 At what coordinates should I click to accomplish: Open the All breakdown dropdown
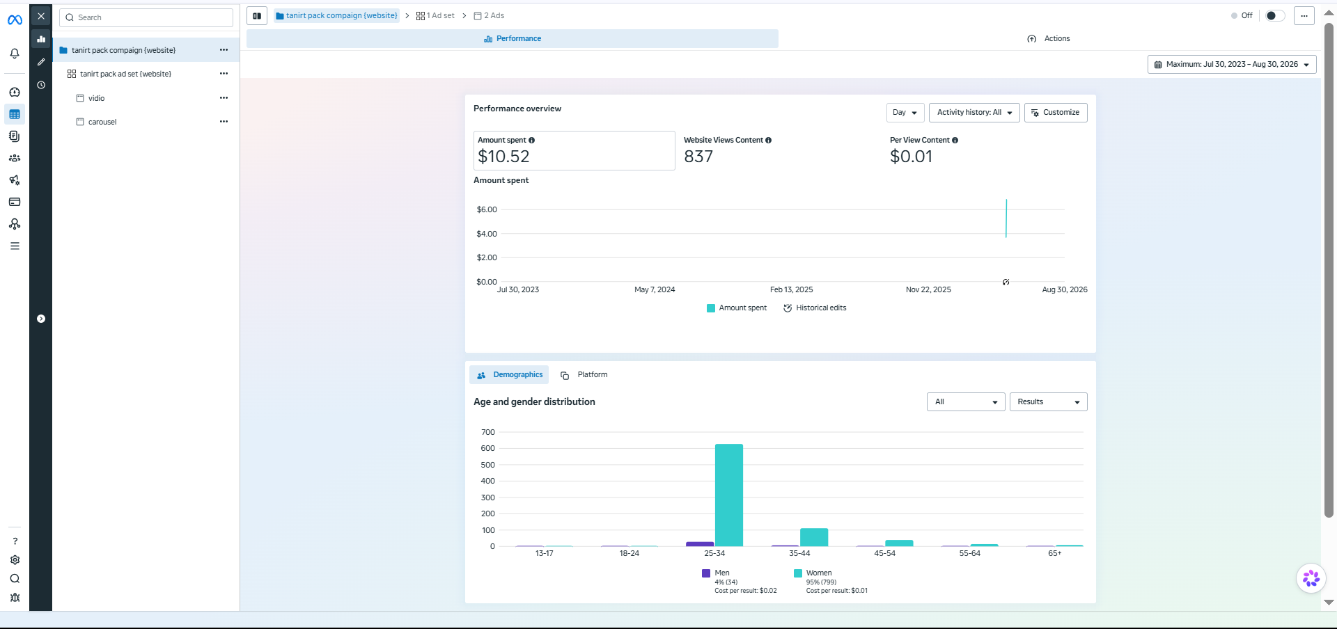tap(966, 402)
